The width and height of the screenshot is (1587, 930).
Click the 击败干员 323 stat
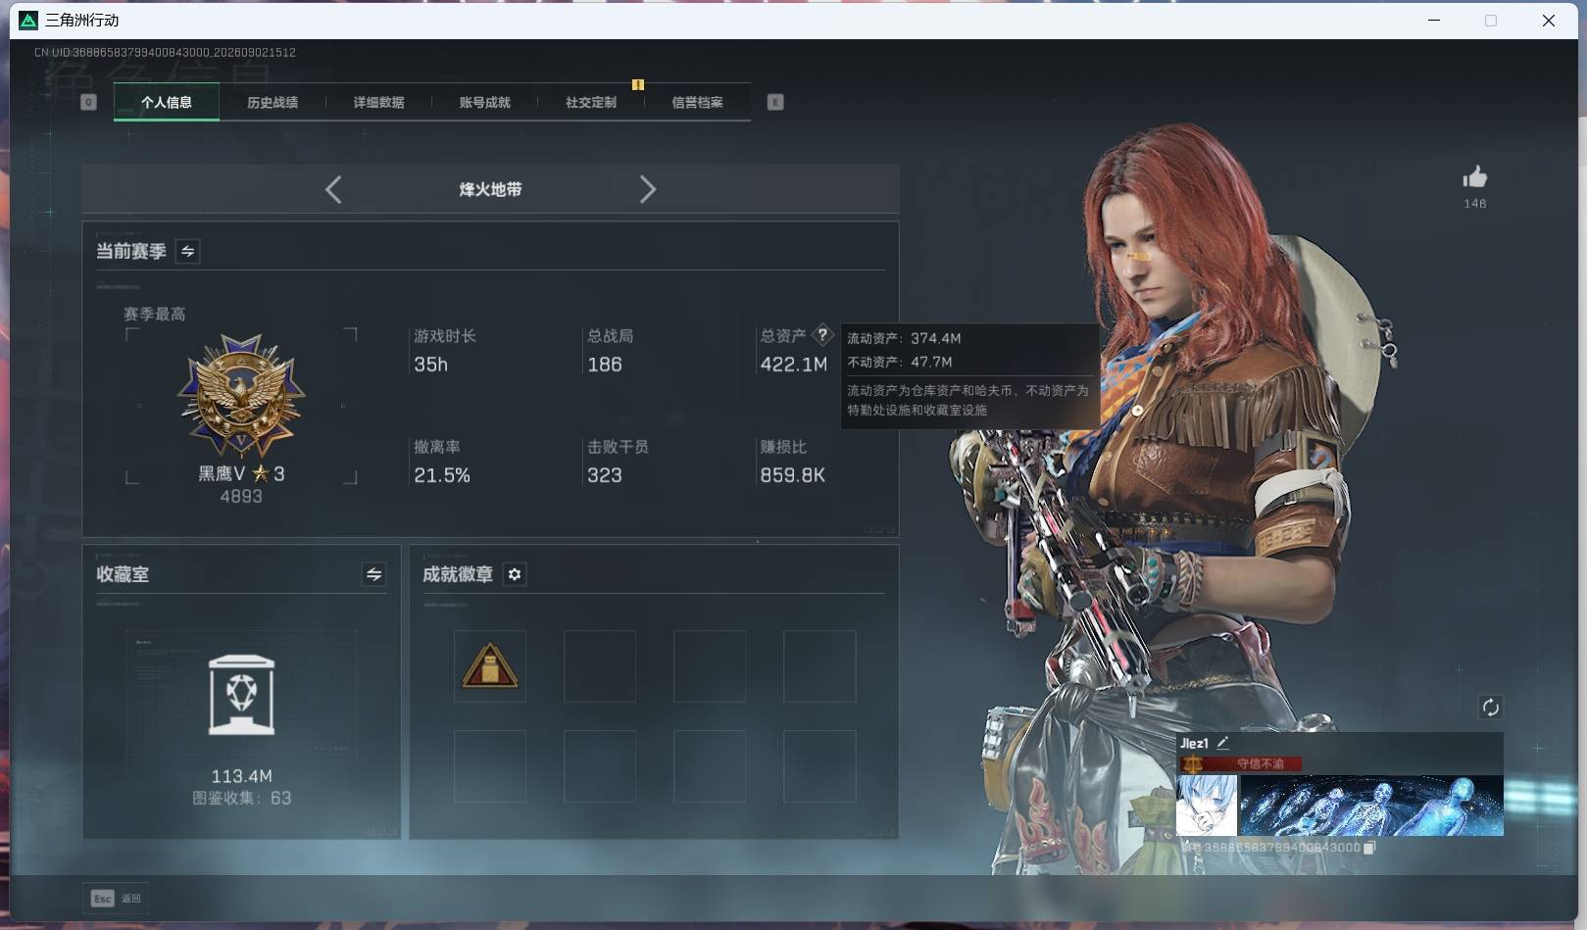[x=618, y=462]
